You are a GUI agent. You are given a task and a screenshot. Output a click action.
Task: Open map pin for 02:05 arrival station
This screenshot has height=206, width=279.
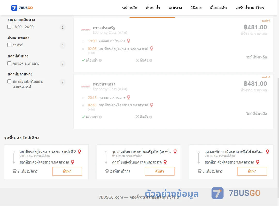[x=152, y=48]
